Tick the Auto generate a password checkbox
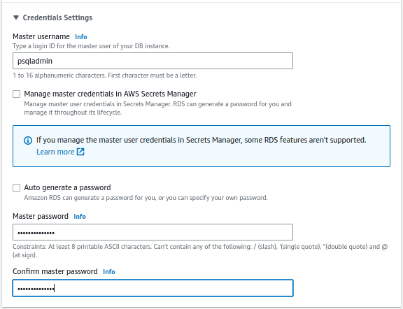Screen dimensions: 403x309 [x=17, y=188]
